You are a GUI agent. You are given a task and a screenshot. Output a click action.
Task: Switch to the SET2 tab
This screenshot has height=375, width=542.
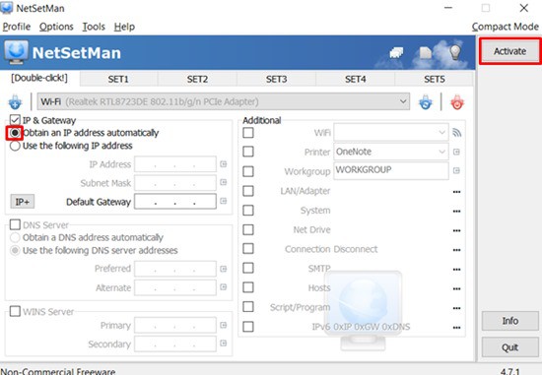[197, 79]
